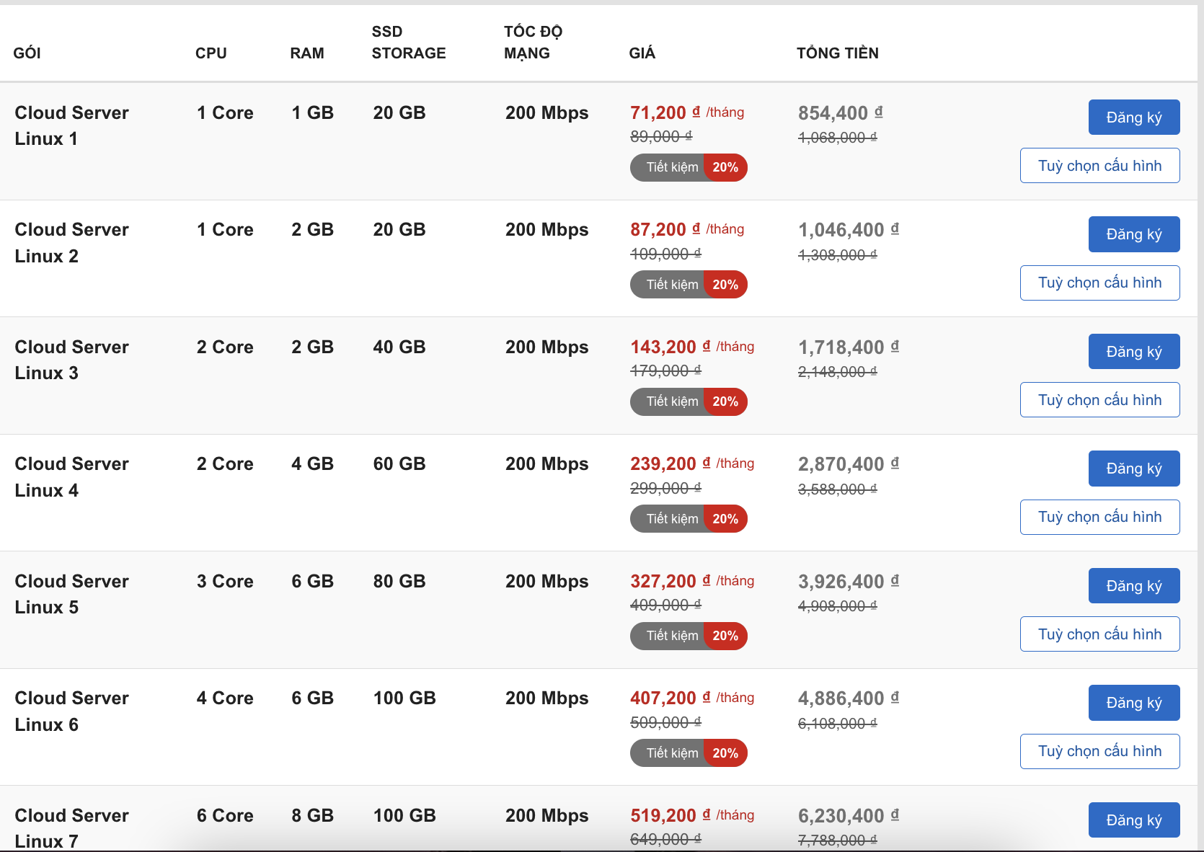Select the 8 GB RAM value
The height and width of the screenshot is (852, 1204).
[x=313, y=816]
